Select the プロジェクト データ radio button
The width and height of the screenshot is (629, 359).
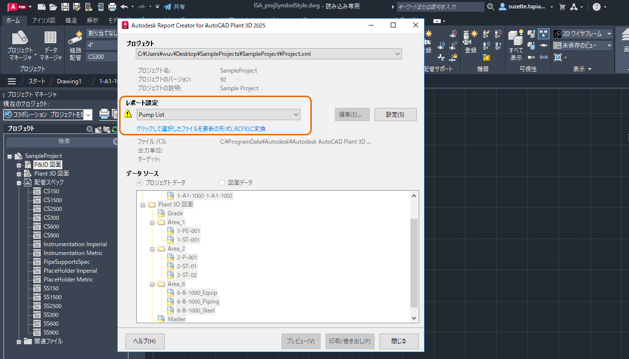140,182
